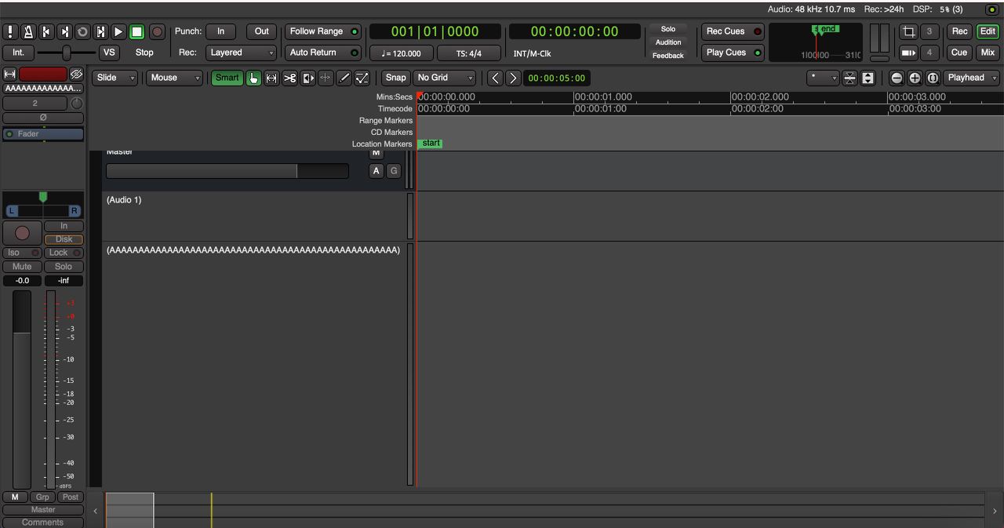This screenshot has height=528, width=1004.
Task: Expand the No Grid dropdown
Action: pyautogui.click(x=445, y=78)
